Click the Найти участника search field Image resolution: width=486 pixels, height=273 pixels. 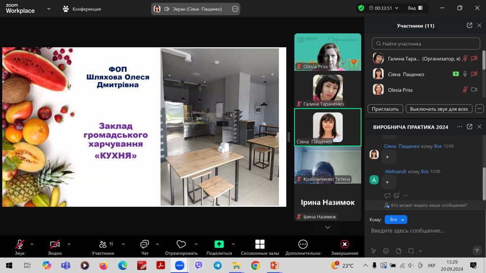coord(425,44)
